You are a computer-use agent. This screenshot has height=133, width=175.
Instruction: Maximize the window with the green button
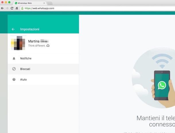click(9, 2)
